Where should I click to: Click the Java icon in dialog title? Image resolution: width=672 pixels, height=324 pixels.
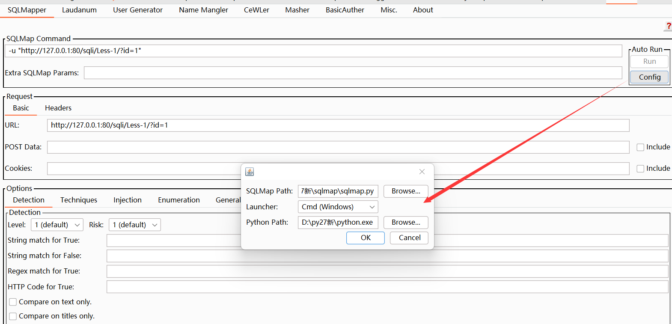[250, 172]
